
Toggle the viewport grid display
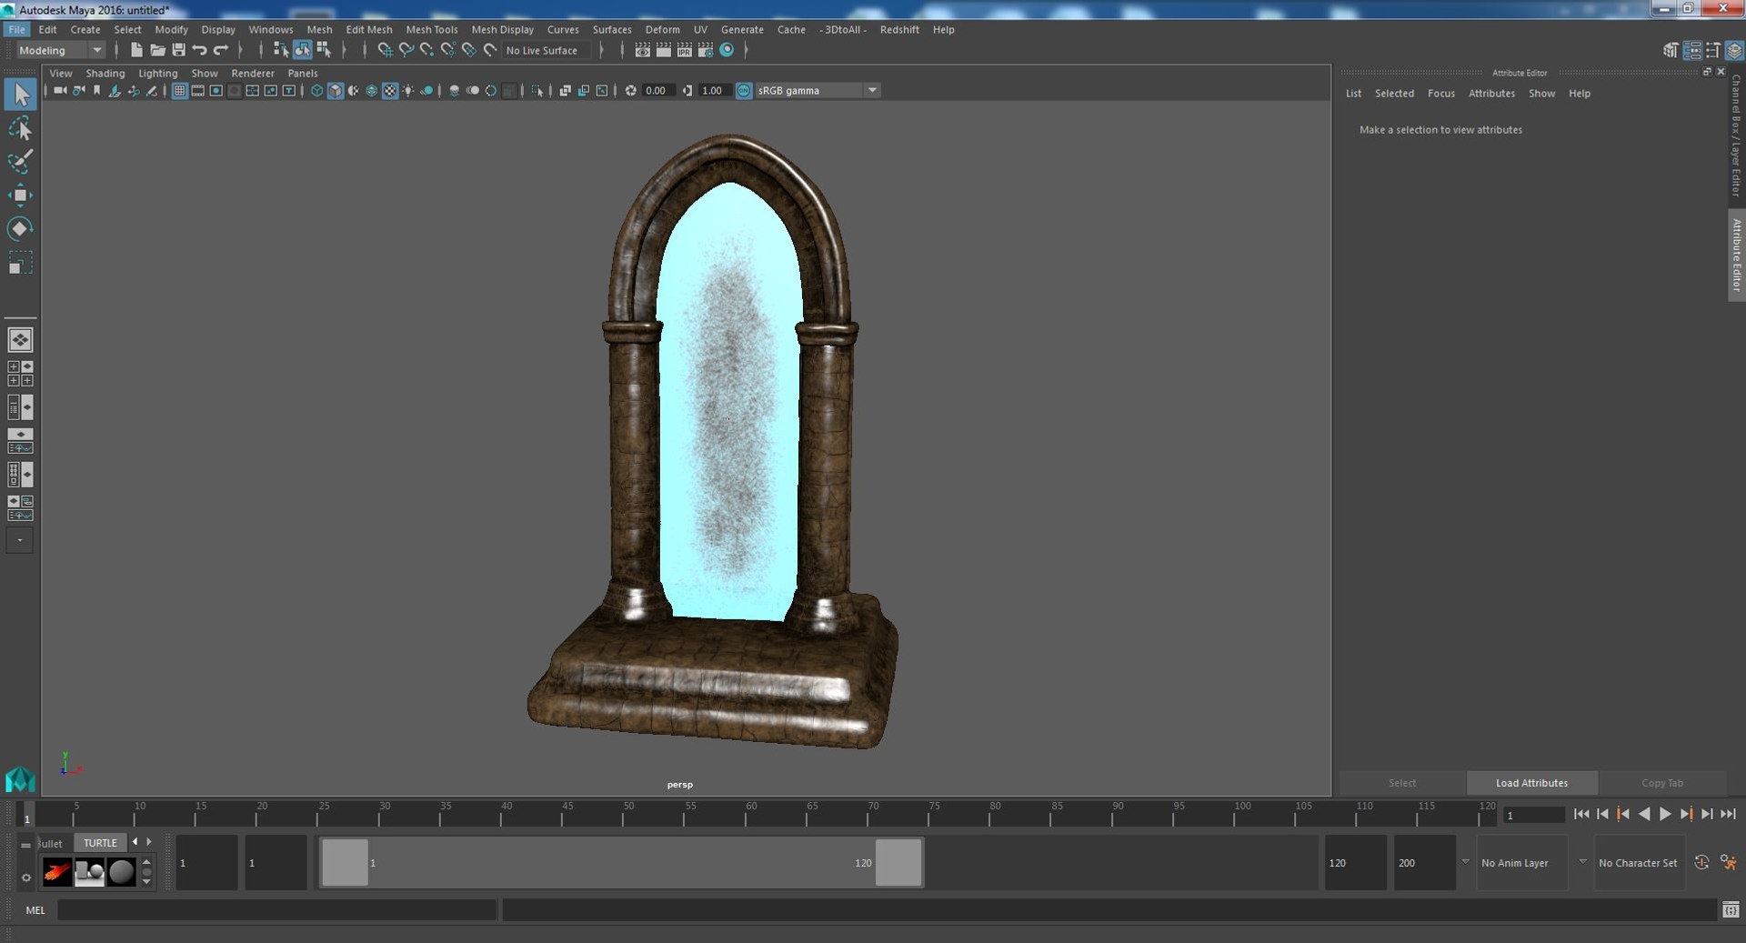[179, 91]
